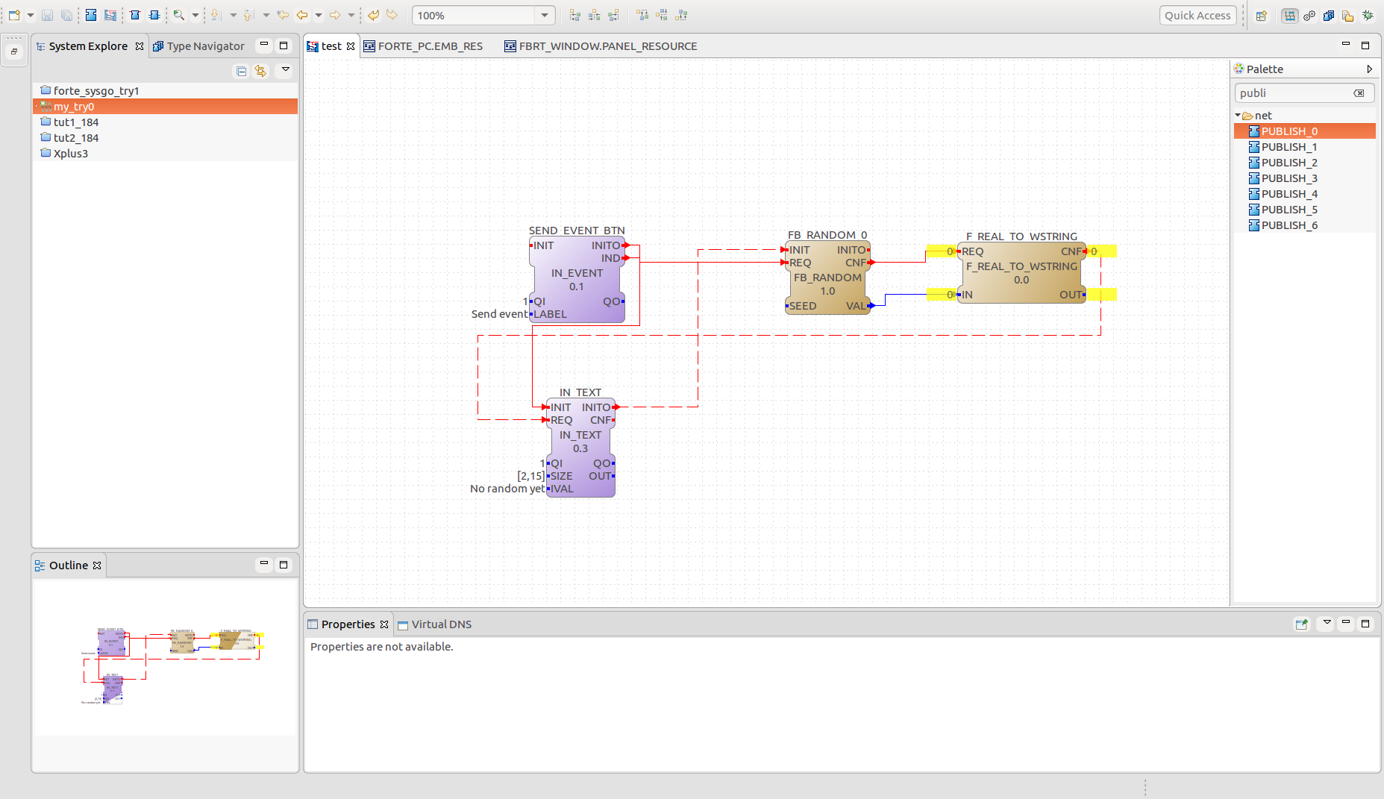
Task: Click the Quick Access search box
Action: click(1197, 15)
